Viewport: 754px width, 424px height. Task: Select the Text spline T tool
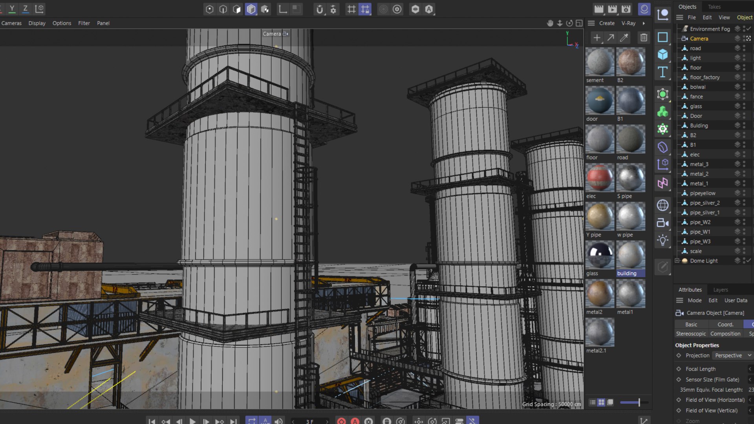[x=662, y=72]
